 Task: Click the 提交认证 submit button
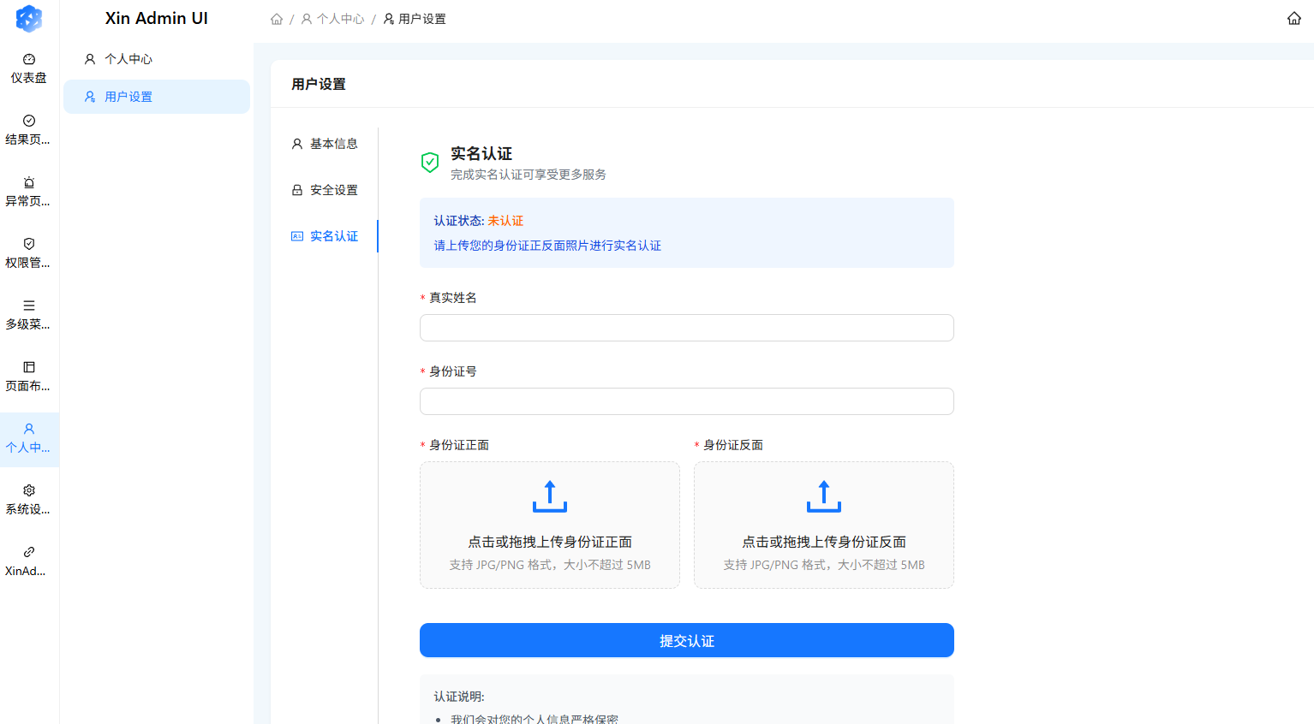pos(686,640)
